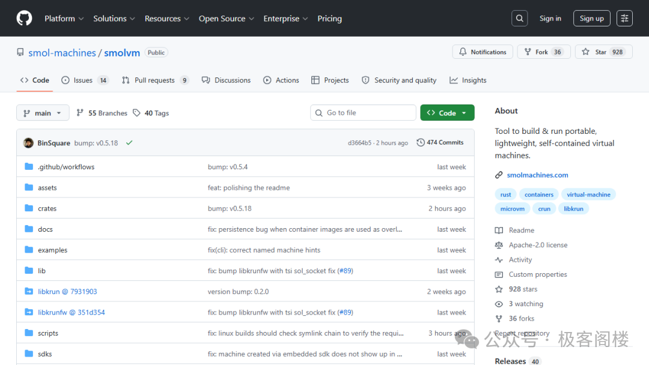Click BinSquare's avatar image
649x365 pixels.
pyautogui.click(x=28, y=143)
